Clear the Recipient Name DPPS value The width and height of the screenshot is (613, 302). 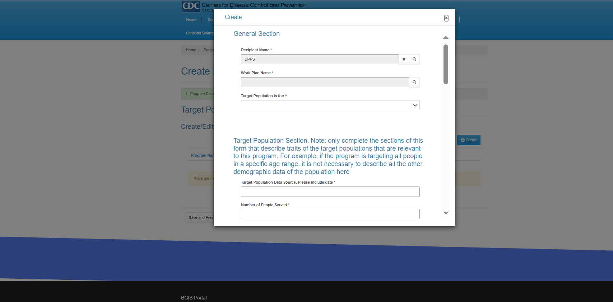tap(404, 60)
